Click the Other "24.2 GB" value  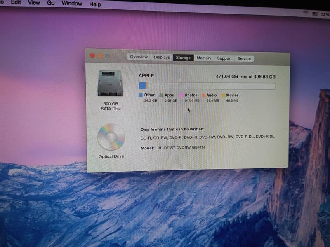(x=151, y=100)
